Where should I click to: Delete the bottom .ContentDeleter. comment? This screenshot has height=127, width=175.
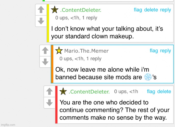coord(164,91)
